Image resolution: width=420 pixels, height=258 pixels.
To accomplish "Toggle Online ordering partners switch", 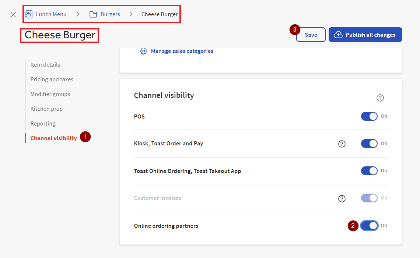I will pyautogui.click(x=369, y=226).
